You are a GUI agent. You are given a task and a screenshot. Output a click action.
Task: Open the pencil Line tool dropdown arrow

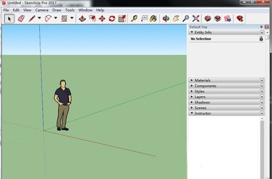(39, 18)
